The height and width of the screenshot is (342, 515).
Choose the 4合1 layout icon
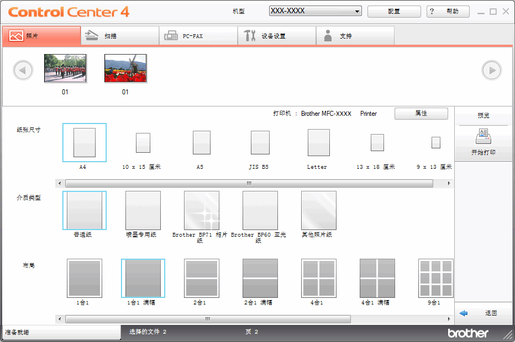pyautogui.click(x=318, y=278)
